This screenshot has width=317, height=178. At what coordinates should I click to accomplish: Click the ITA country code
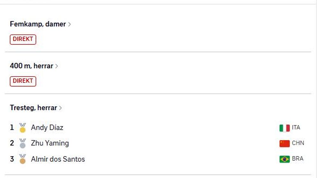point(296,128)
